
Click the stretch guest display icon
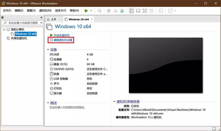tap(170, 11)
